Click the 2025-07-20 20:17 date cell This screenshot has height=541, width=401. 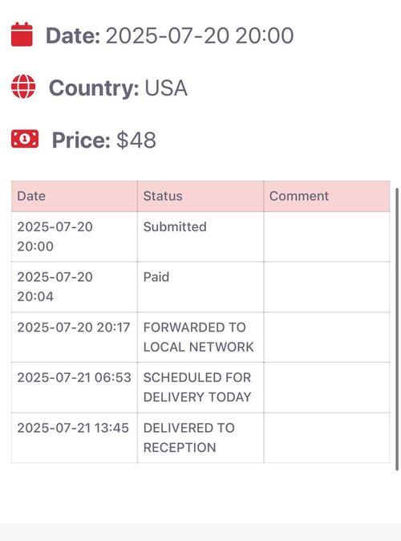tap(75, 337)
